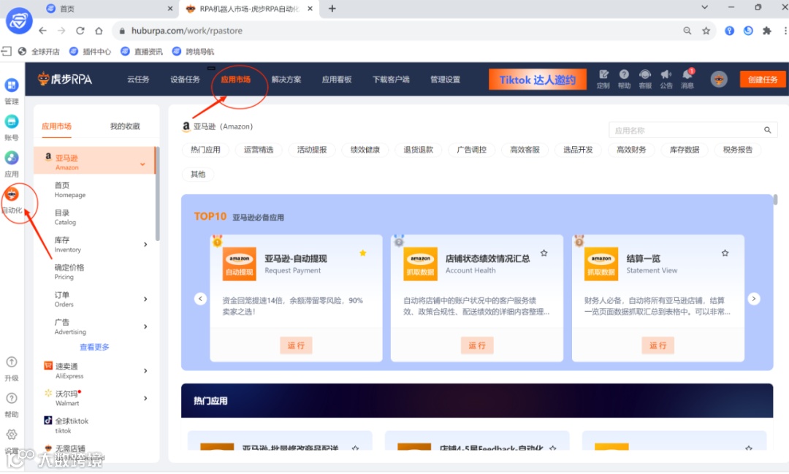Viewport: 789px width, 474px height.
Task: Open the 全球开店 bookmark
Action: pyautogui.click(x=39, y=51)
